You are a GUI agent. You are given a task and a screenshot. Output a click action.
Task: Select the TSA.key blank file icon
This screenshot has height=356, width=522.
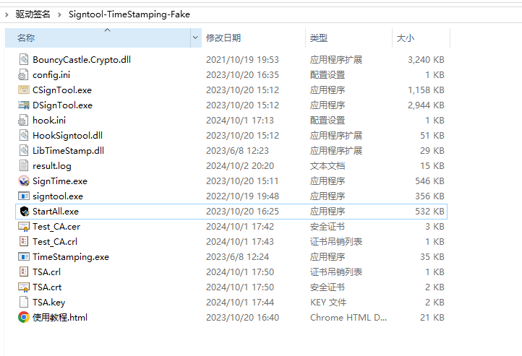pos(24,303)
